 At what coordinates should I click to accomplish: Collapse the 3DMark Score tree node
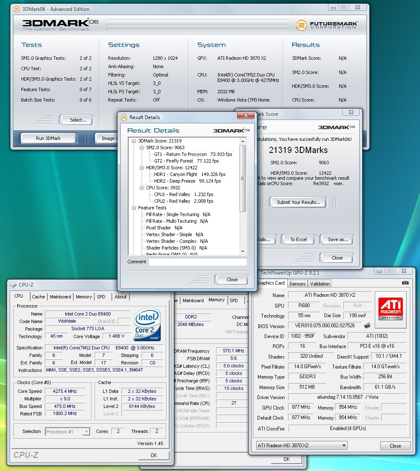(x=134, y=141)
